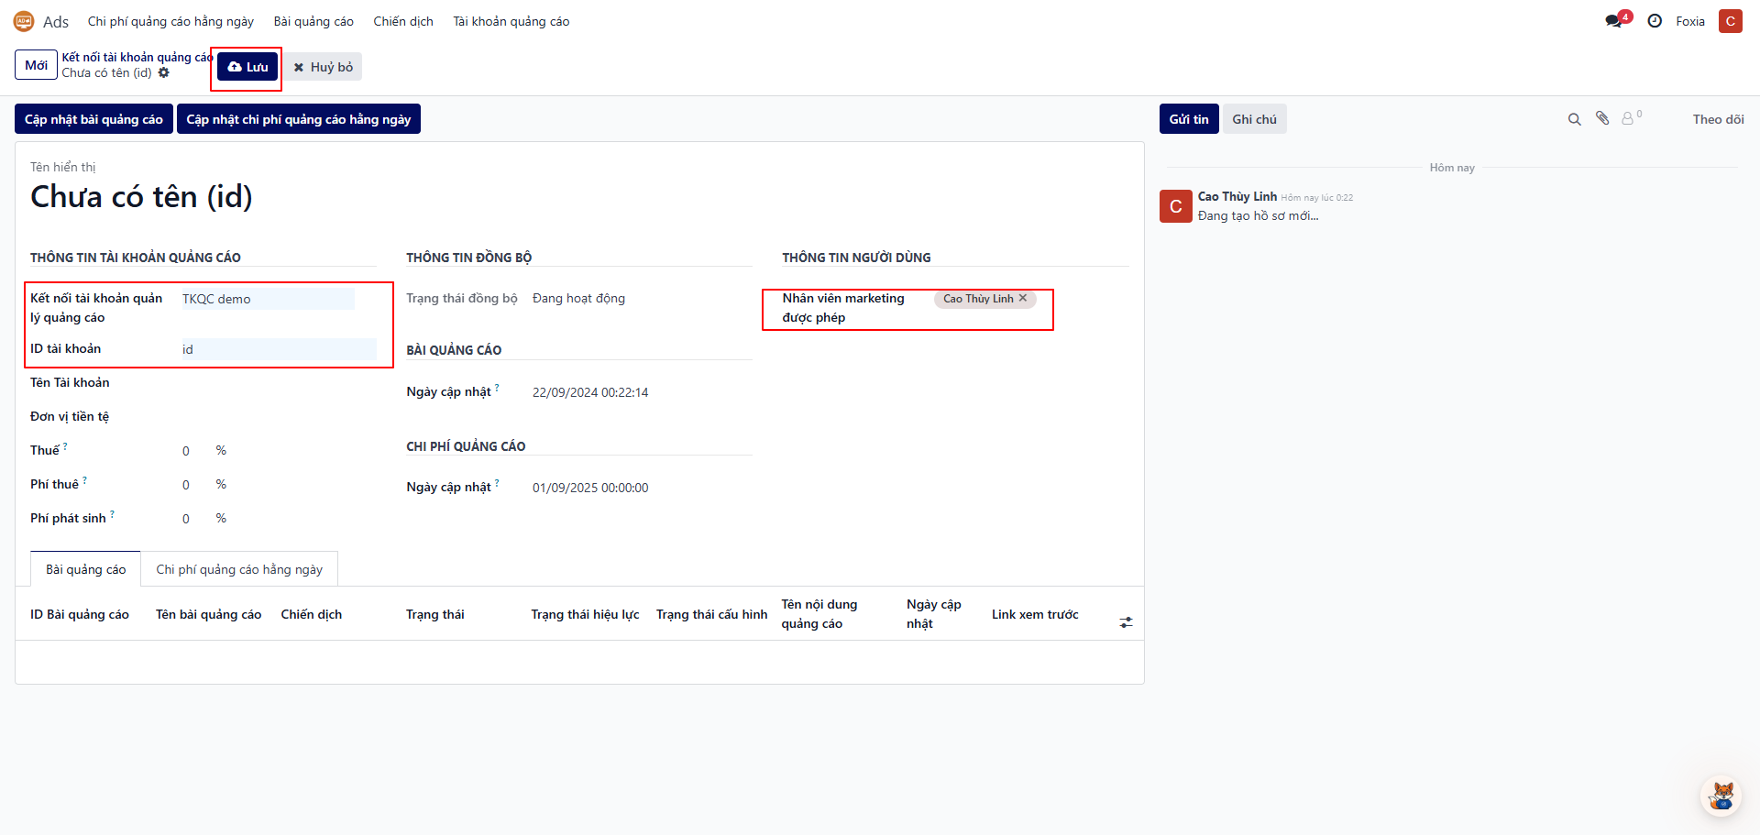This screenshot has width=1760, height=835.
Task: Click the Ads app logo icon
Action: point(24,21)
